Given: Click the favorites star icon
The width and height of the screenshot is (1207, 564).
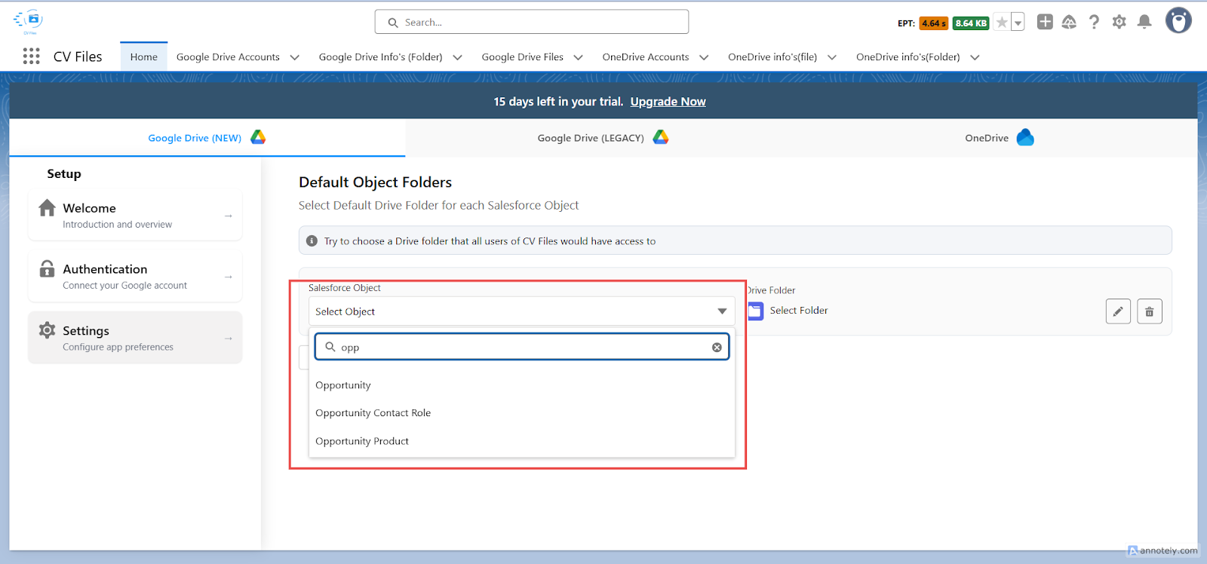Looking at the screenshot, I should click(1002, 23).
